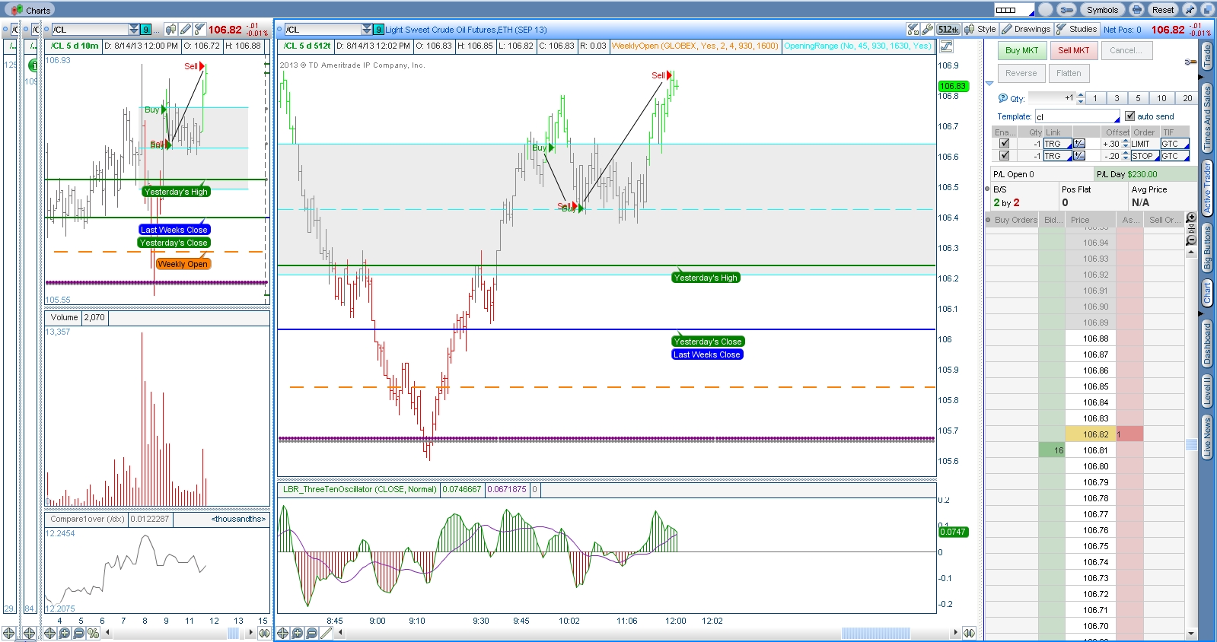The width and height of the screenshot is (1217, 642).
Task: Click plus/minus icon in -.20 STOP row
Action: [x=1079, y=156]
